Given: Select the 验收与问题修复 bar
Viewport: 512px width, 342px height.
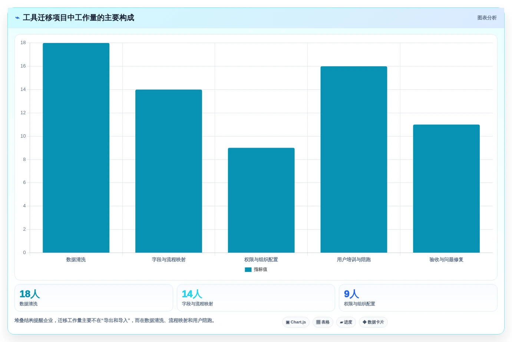Looking at the screenshot, I should [x=446, y=188].
